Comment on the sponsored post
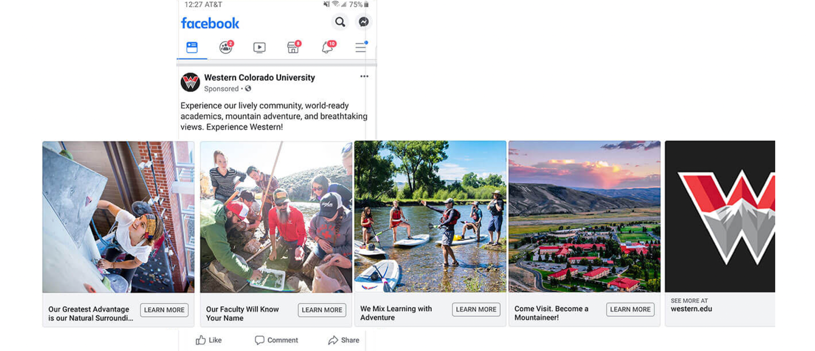This screenshot has width=815, height=351. [x=276, y=340]
